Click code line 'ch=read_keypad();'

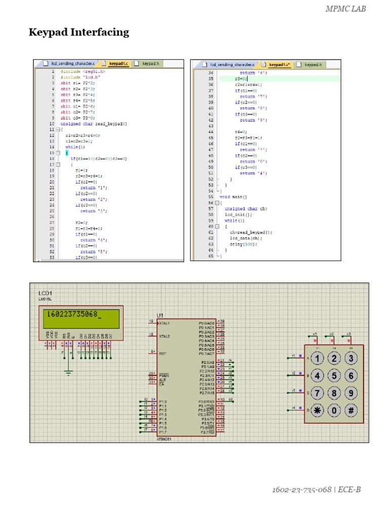pyautogui.click(x=251, y=232)
